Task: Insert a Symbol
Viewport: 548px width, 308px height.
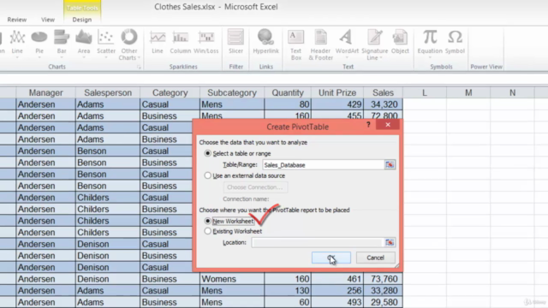Action: tap(455, 43)
